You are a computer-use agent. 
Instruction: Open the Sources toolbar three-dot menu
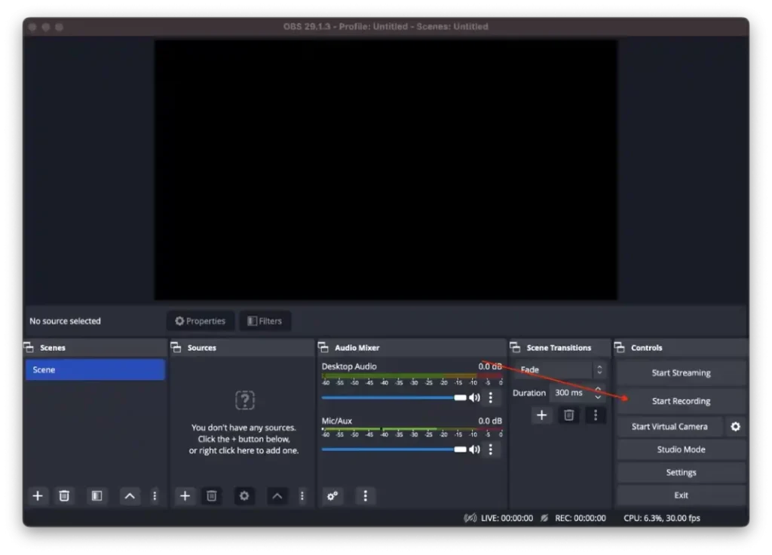point(302,496)
